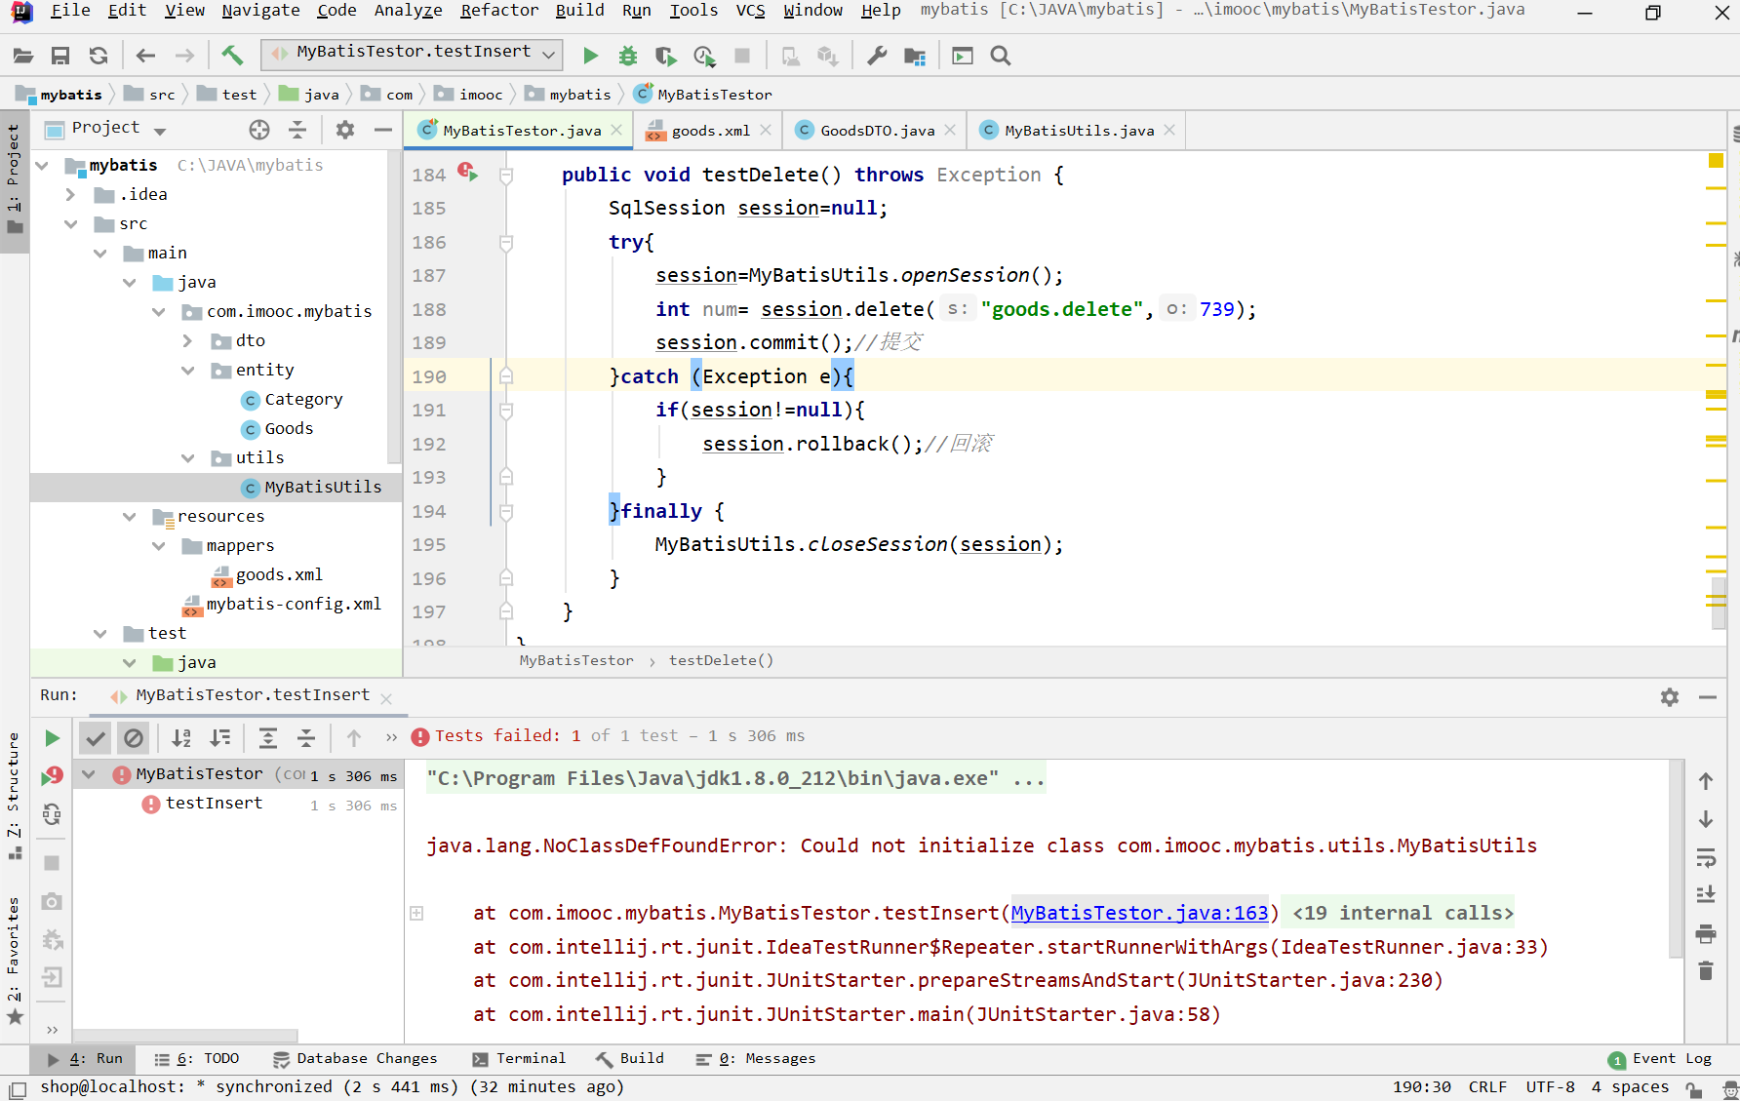
Task: Switch to MyBatisUtils.java tab
Action: [1079, 130]
